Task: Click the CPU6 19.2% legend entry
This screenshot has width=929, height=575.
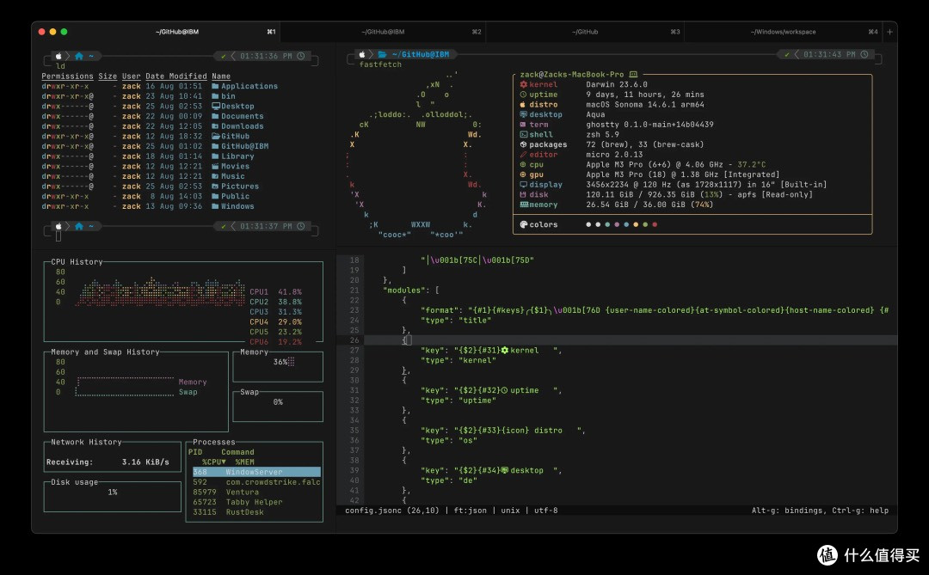Action: (275, 342)
